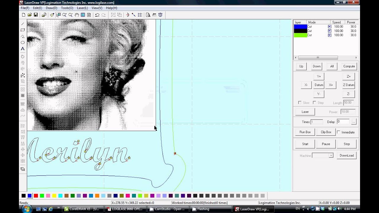The width and height of the screenshot is (379, 213).
Task: Select the Ellipse drawing tool
Action: [x=23, y=42]
